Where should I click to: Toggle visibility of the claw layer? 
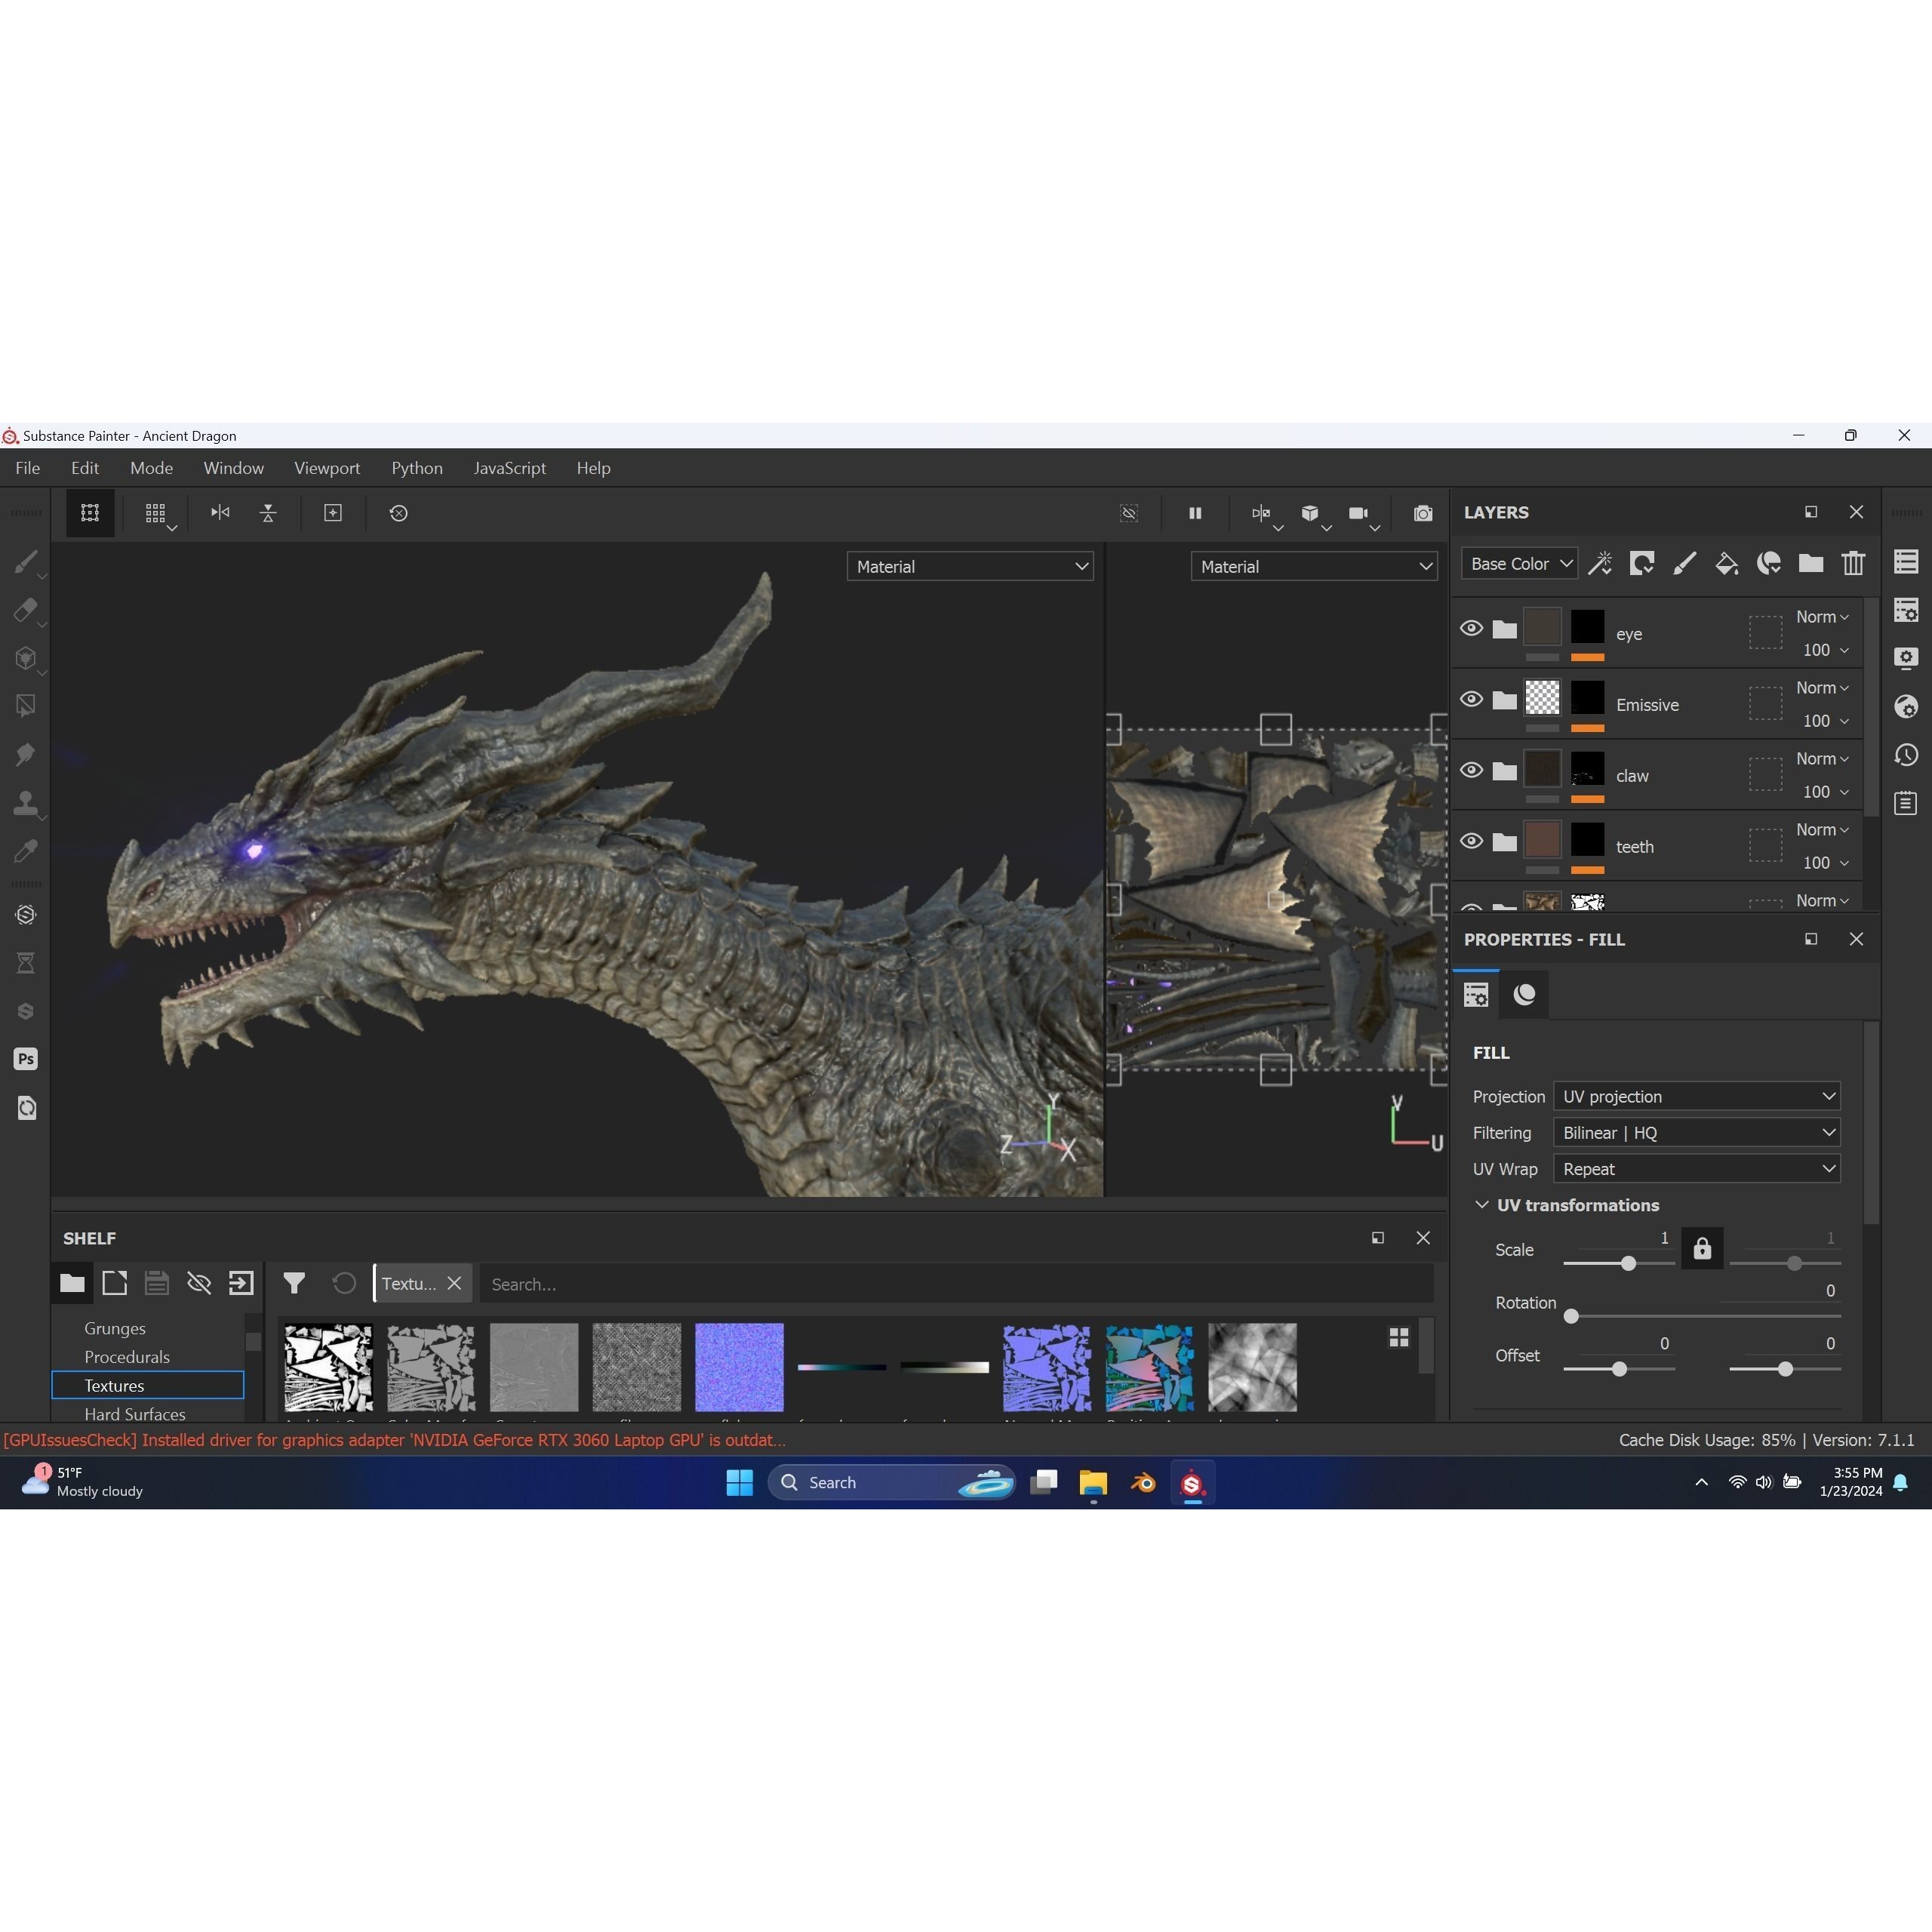pyautogui.click(x=1471, y=770)
